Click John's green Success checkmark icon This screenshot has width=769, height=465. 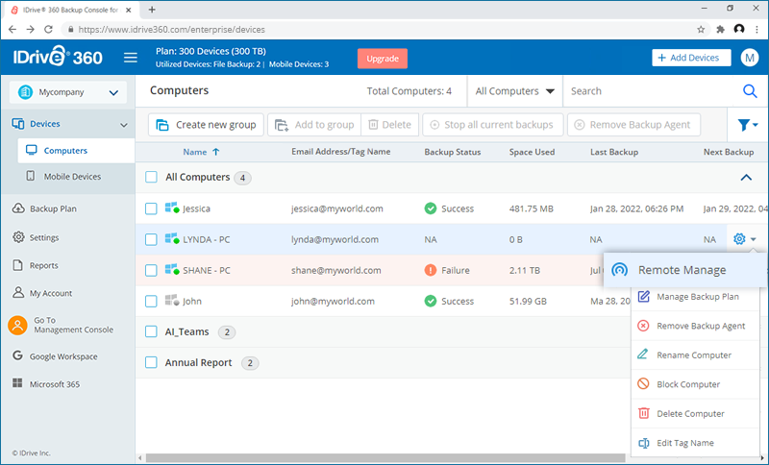[x=430, y=301]
